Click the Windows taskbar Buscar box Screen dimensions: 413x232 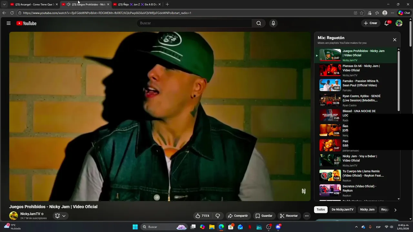[x=165, y=227]
